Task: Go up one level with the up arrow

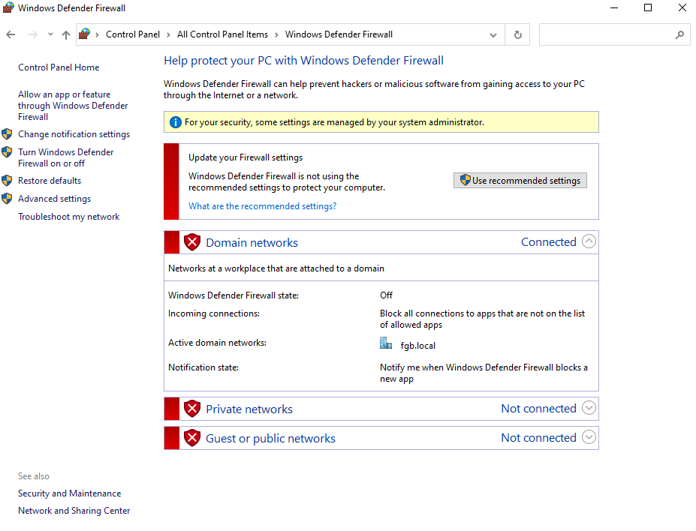Action: [65, 34]
